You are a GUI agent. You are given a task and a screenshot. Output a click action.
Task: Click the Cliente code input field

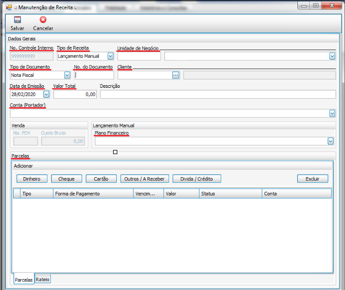coord(145,75)
